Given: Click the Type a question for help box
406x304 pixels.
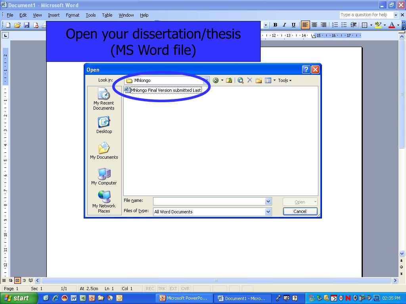Looking at the screenshot, I should (x=366, y=15).
